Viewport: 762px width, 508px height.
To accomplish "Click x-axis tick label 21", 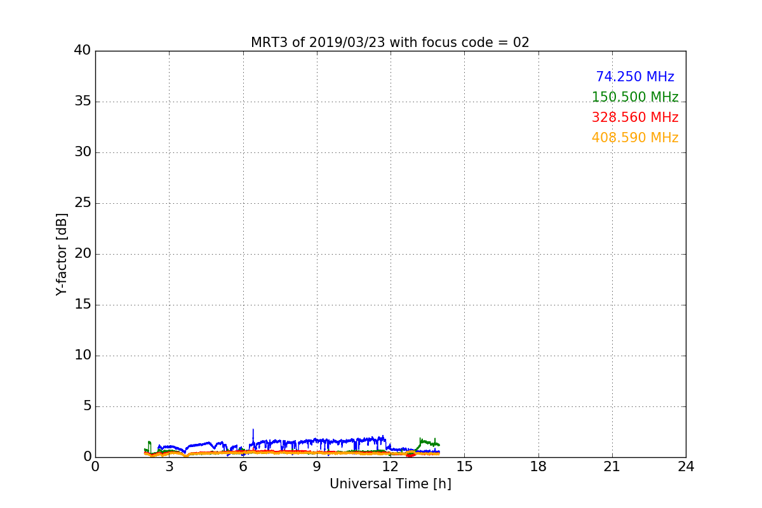I will [612, 467].
